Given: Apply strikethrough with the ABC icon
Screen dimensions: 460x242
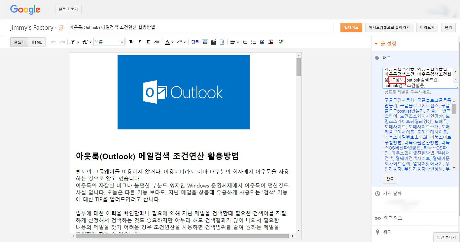Looking at the screenshot, I should coord(157,42).
